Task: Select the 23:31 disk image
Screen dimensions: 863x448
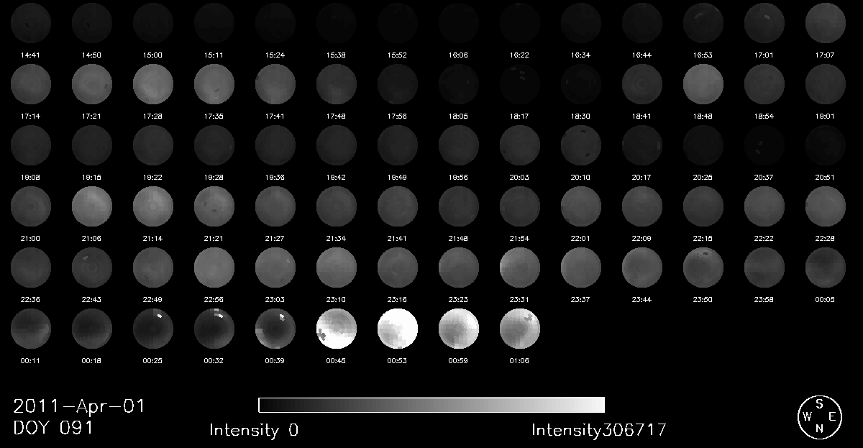Action: click(x=519, y=267)
